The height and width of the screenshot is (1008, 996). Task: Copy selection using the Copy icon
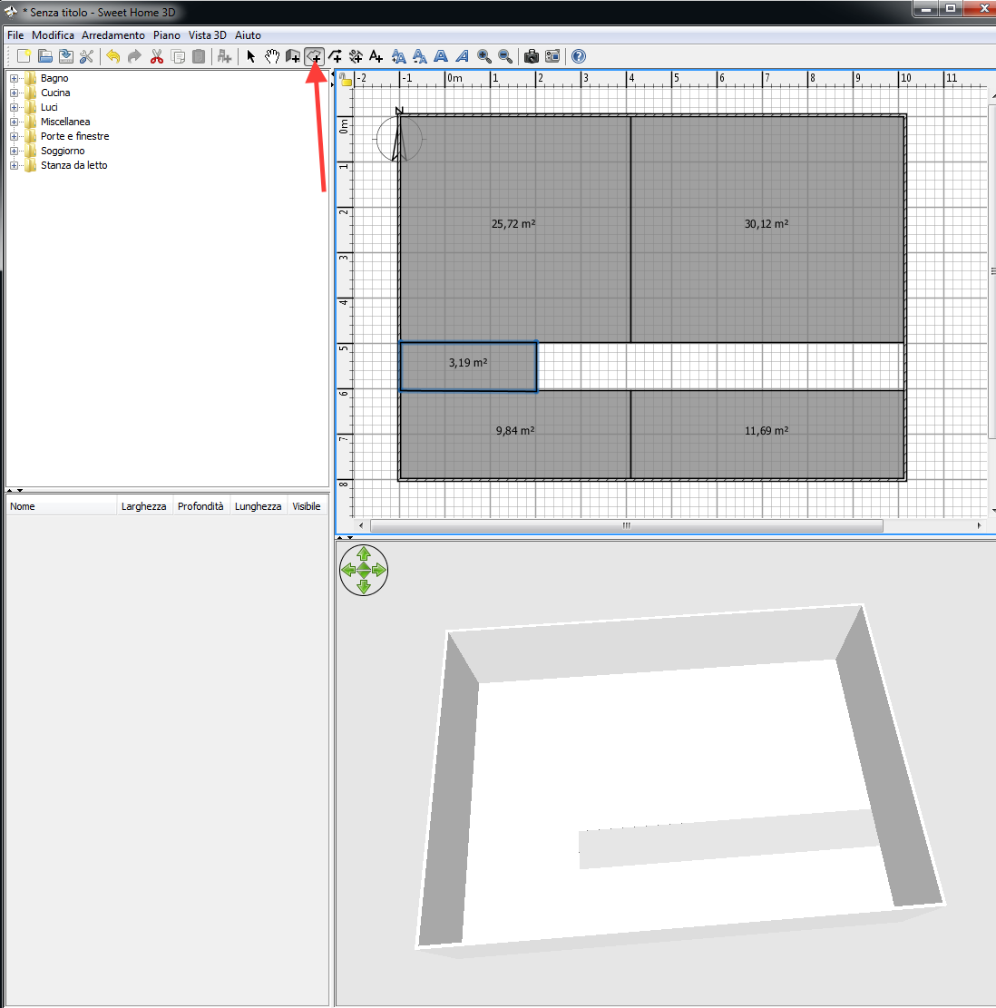pyautogui.click(x=178, y=56)
